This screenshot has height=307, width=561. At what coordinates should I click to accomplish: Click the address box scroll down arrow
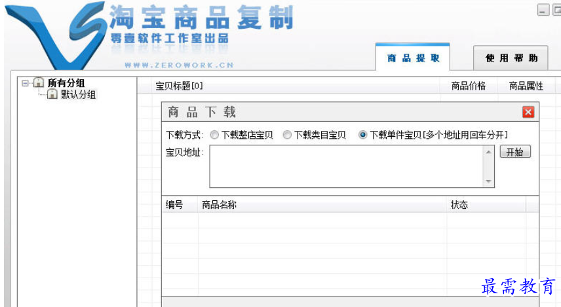click(x=488, y=181)
